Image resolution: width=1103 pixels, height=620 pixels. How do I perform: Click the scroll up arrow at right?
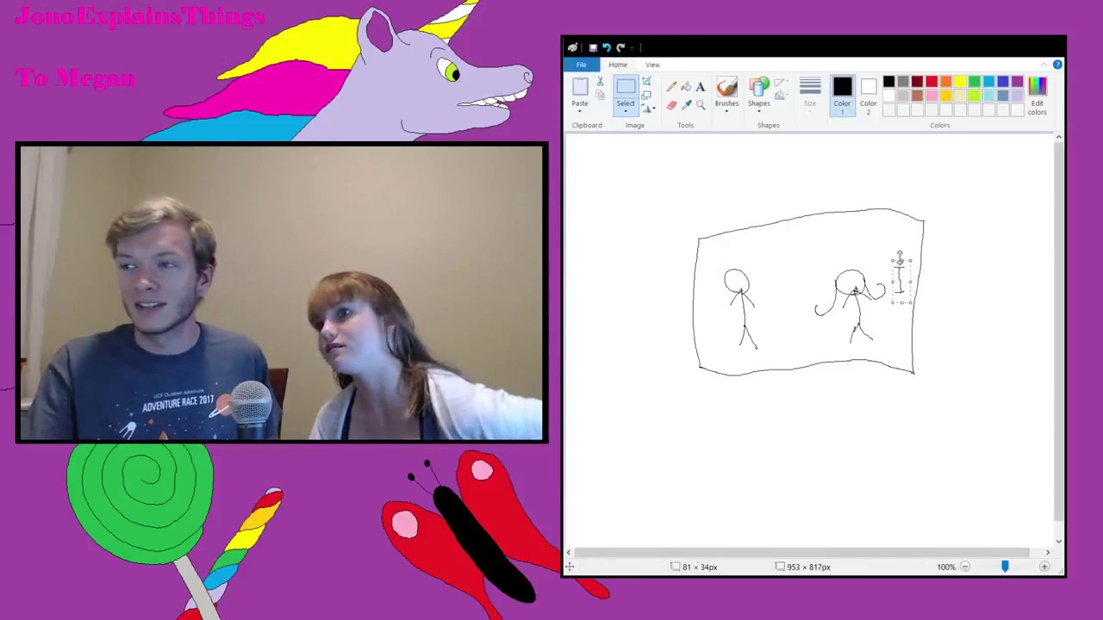tap(1059, 137)
